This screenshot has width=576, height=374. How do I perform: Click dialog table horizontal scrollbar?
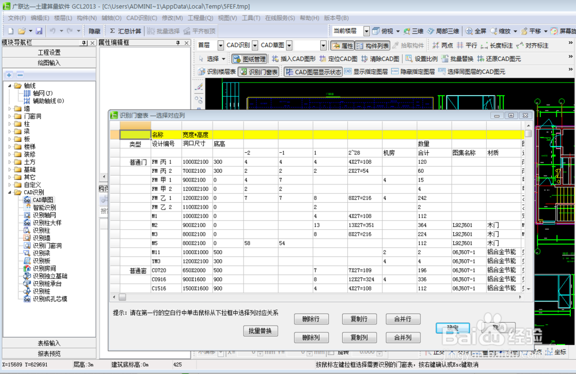[317, 297]
